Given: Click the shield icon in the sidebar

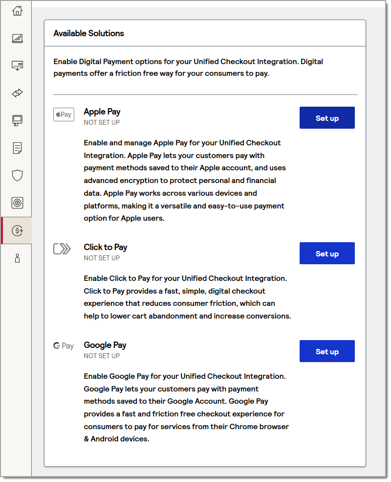Looking at the screenshot, I should coord(17,175).
